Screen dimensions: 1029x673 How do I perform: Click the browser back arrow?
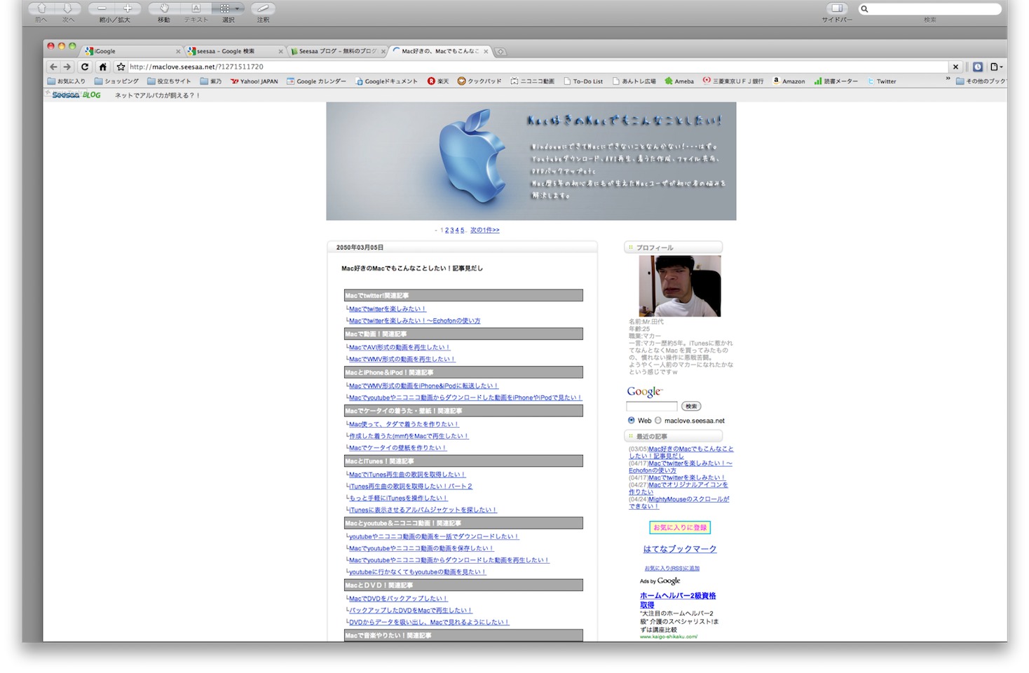click(53, 67)
